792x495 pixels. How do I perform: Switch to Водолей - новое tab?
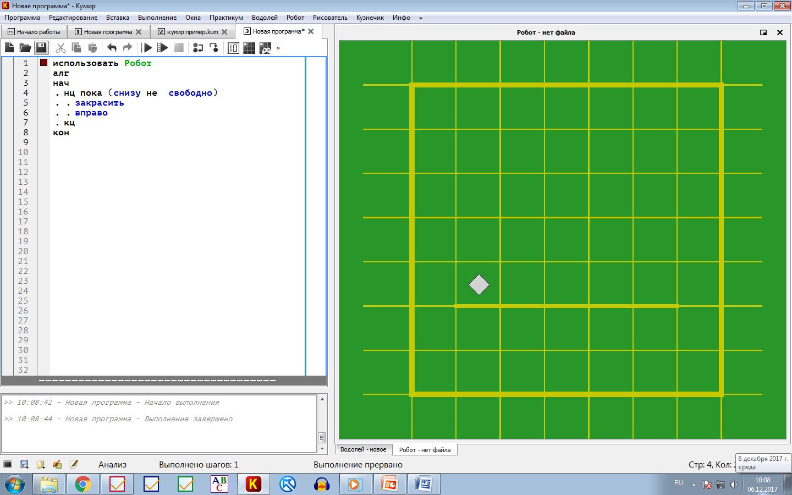click(363, 449)
